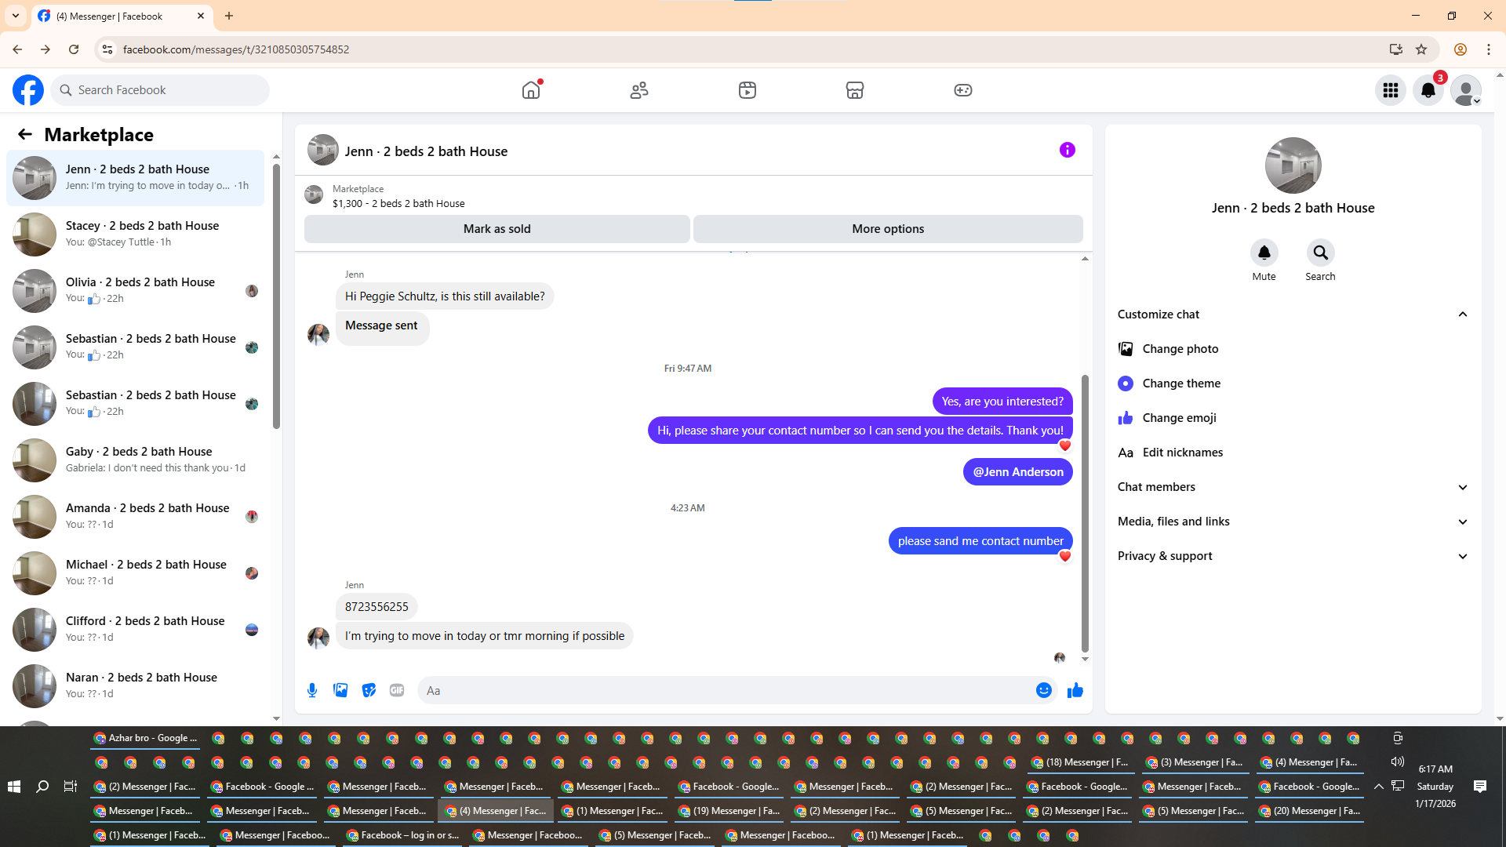Expand Privacy & support section

coord(1462,556)
